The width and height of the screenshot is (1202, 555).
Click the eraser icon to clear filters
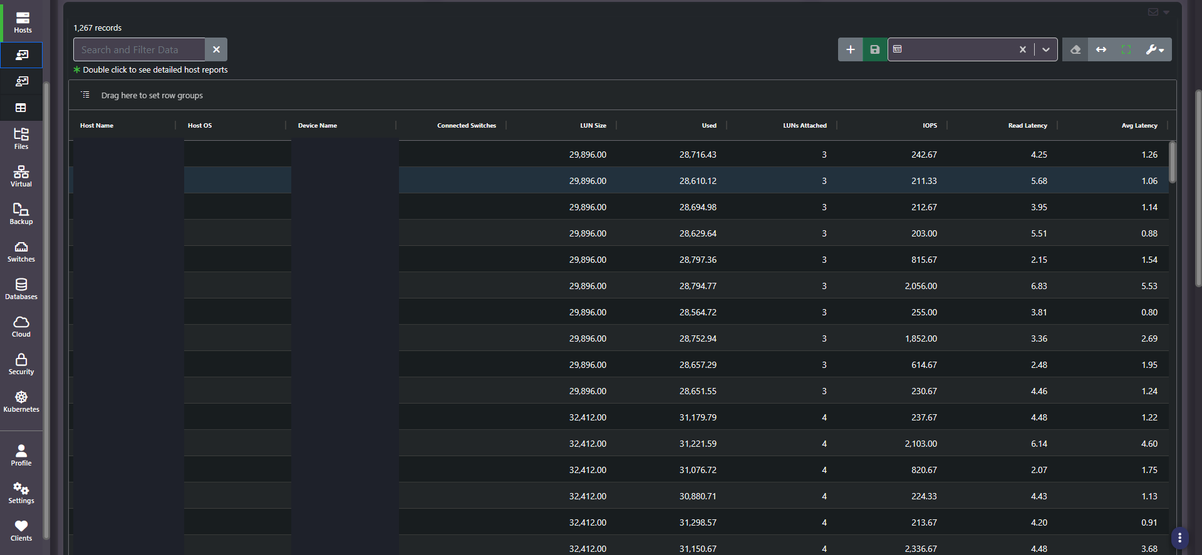(x=1075, y=49)
